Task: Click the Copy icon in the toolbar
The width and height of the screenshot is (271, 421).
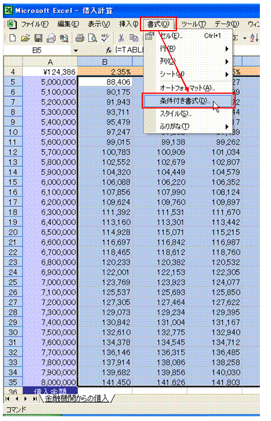Action: click(133, 38)
